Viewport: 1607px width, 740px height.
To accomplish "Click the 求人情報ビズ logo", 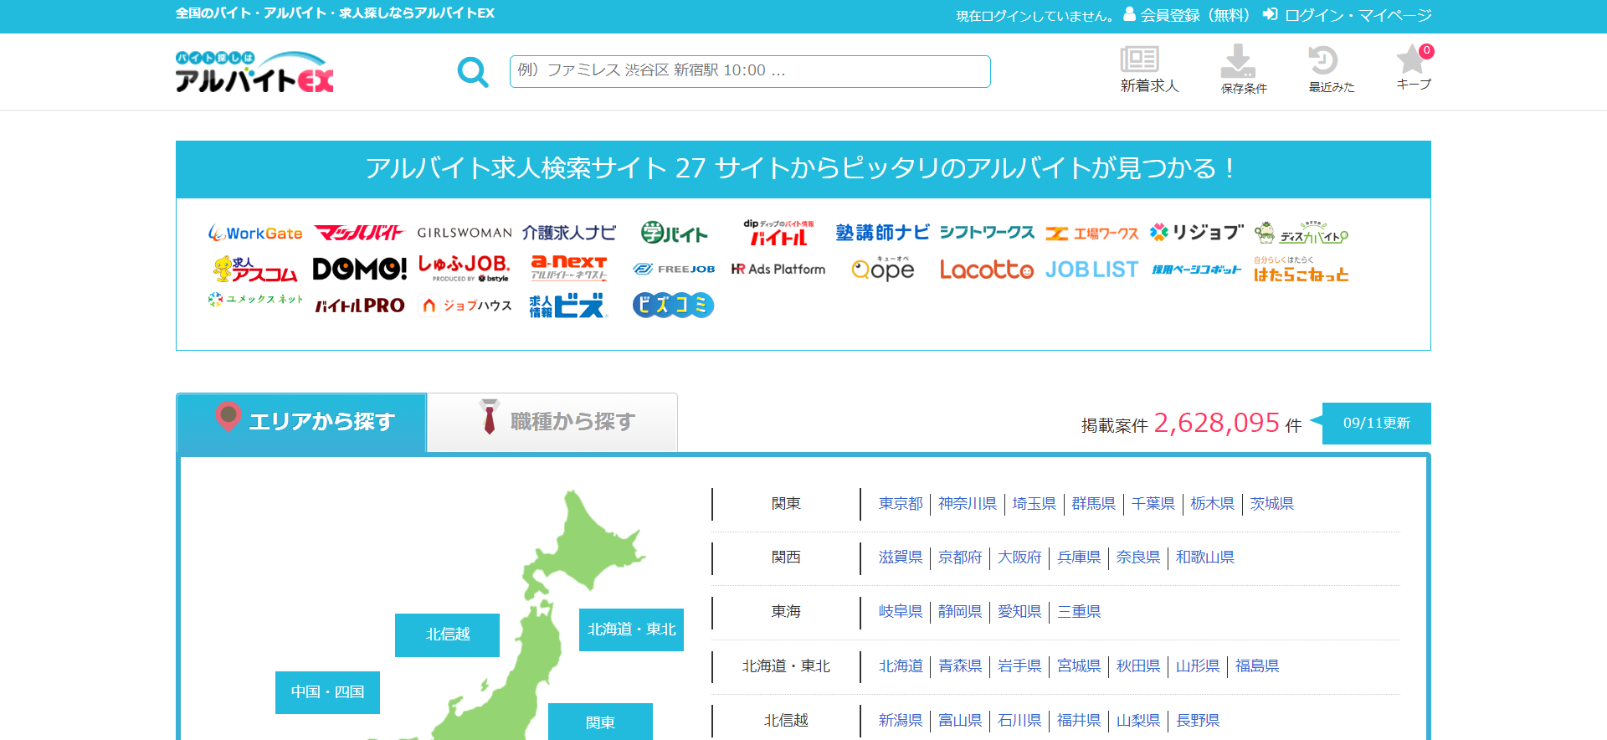I will tap(567, 306).
